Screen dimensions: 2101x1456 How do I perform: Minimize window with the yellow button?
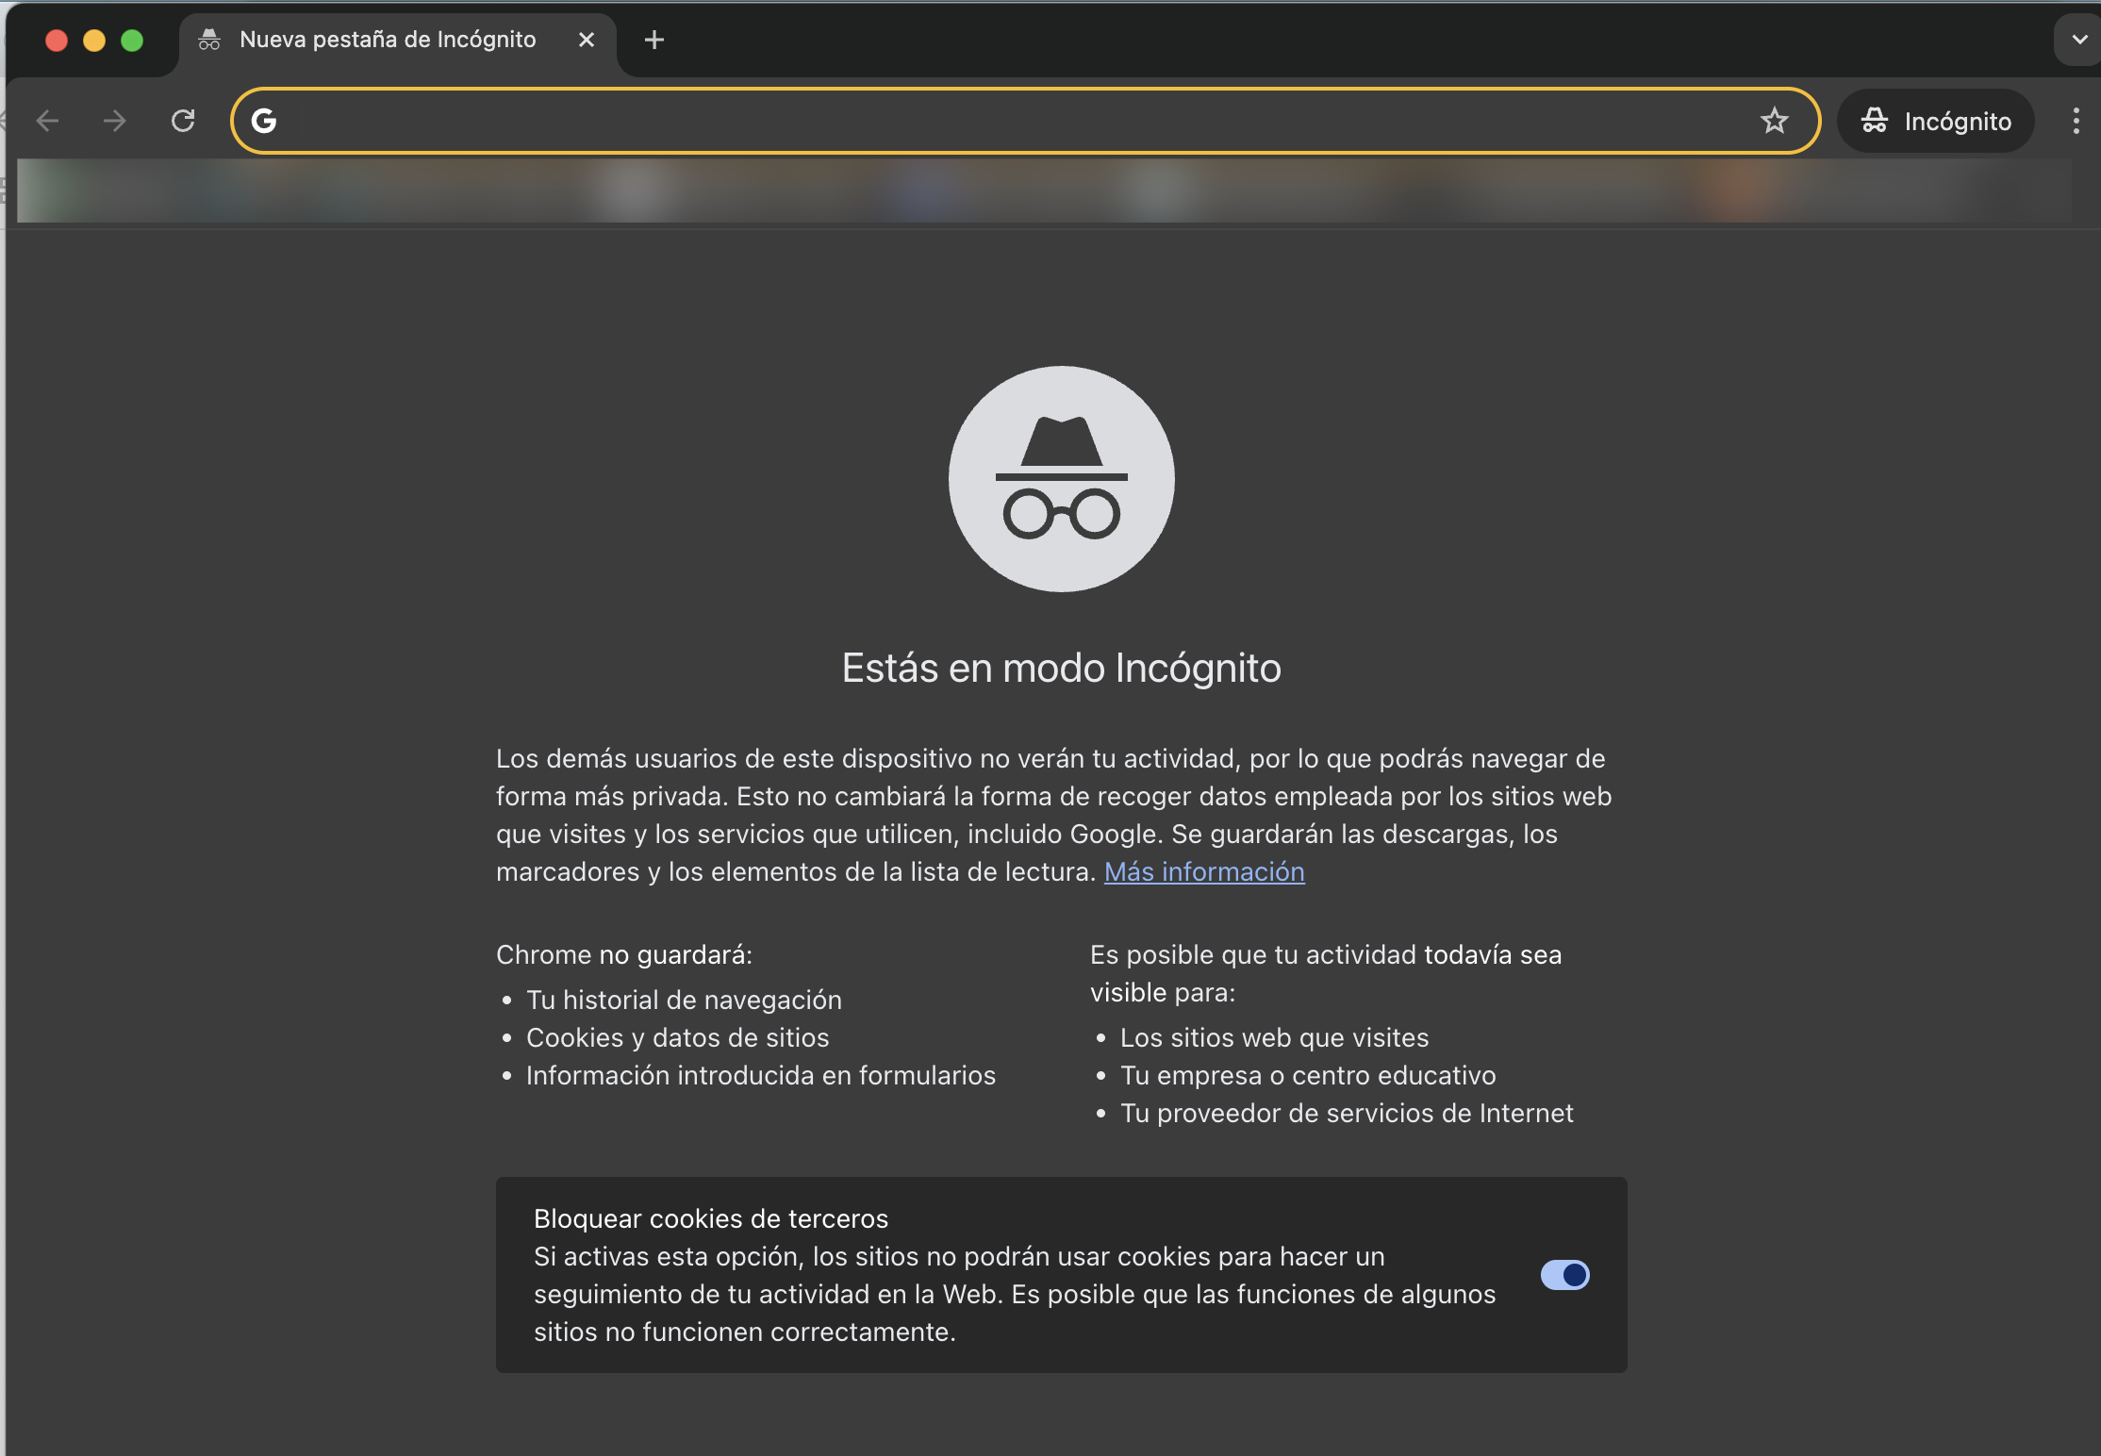point(94,40)
